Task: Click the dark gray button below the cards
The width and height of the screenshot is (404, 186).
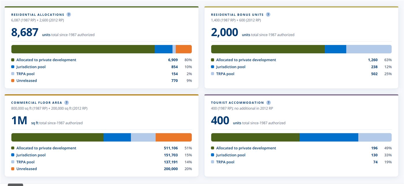Action: point(15,185)
